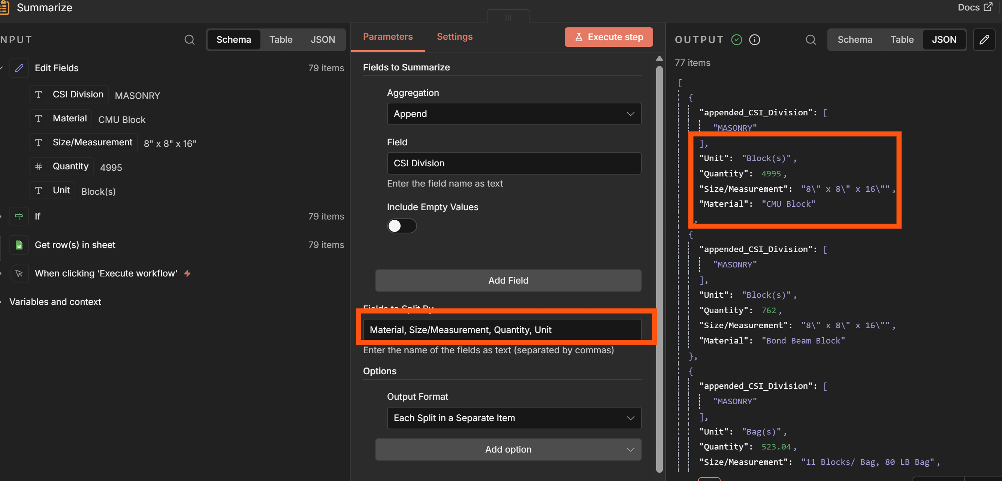Click the output edit pencil icon
This screenshot has height=481, width=1002.
[x=984, y=40]
